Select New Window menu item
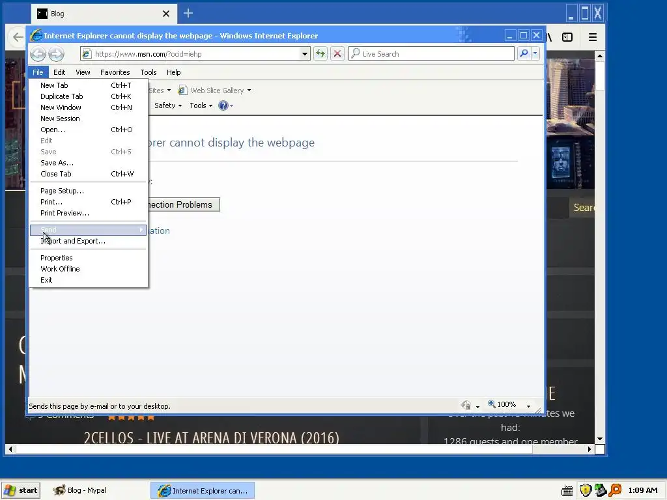Viewport: 667px width, 500px height. [88, 107]
